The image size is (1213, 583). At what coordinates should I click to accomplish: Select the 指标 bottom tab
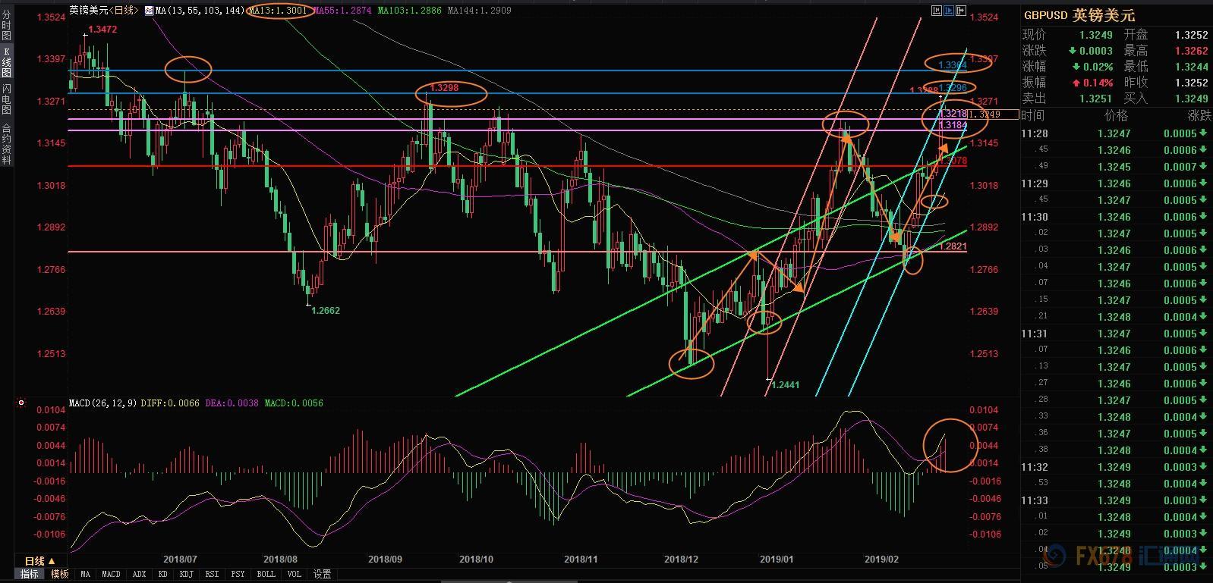29,575
